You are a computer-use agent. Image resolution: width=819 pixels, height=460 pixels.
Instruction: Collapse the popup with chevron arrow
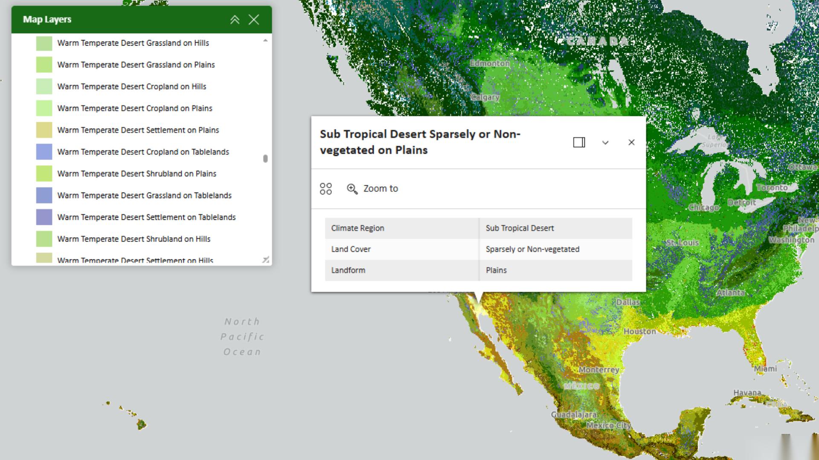tap(605, 143)
